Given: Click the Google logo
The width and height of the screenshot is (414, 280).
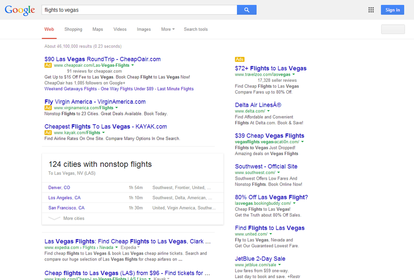Looking at the screenshot, I should click(x=20, y=10).
